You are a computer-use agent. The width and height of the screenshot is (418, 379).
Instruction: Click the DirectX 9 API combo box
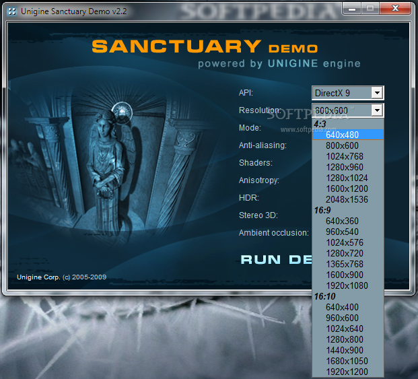[x=347, y=93]
